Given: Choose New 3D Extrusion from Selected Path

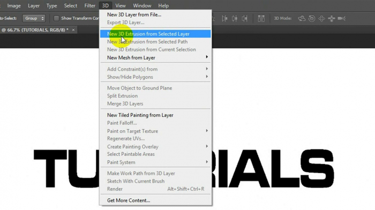Looking at the screenshot, I should [x=155, y=42].
